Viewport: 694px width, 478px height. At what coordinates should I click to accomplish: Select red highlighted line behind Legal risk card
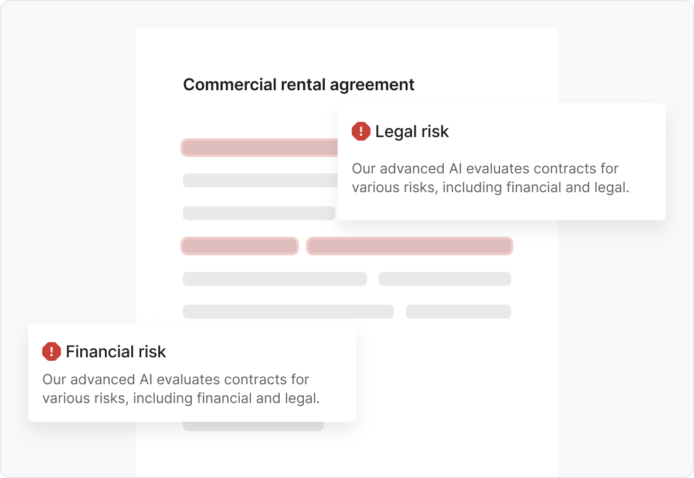260,148
